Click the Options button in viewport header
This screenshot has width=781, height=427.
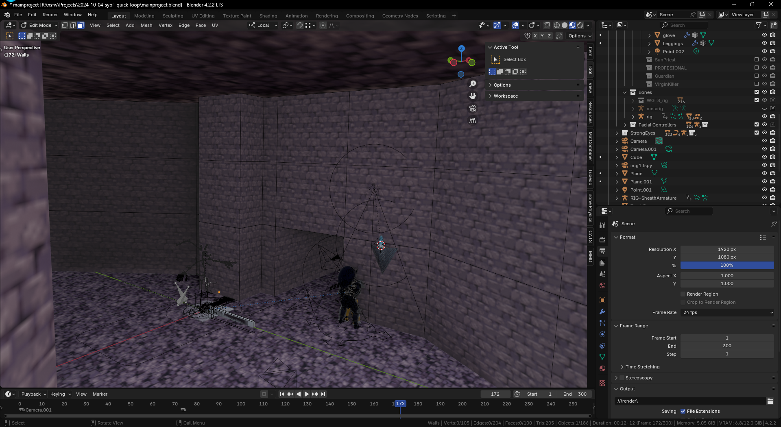[x=580, y=36]
